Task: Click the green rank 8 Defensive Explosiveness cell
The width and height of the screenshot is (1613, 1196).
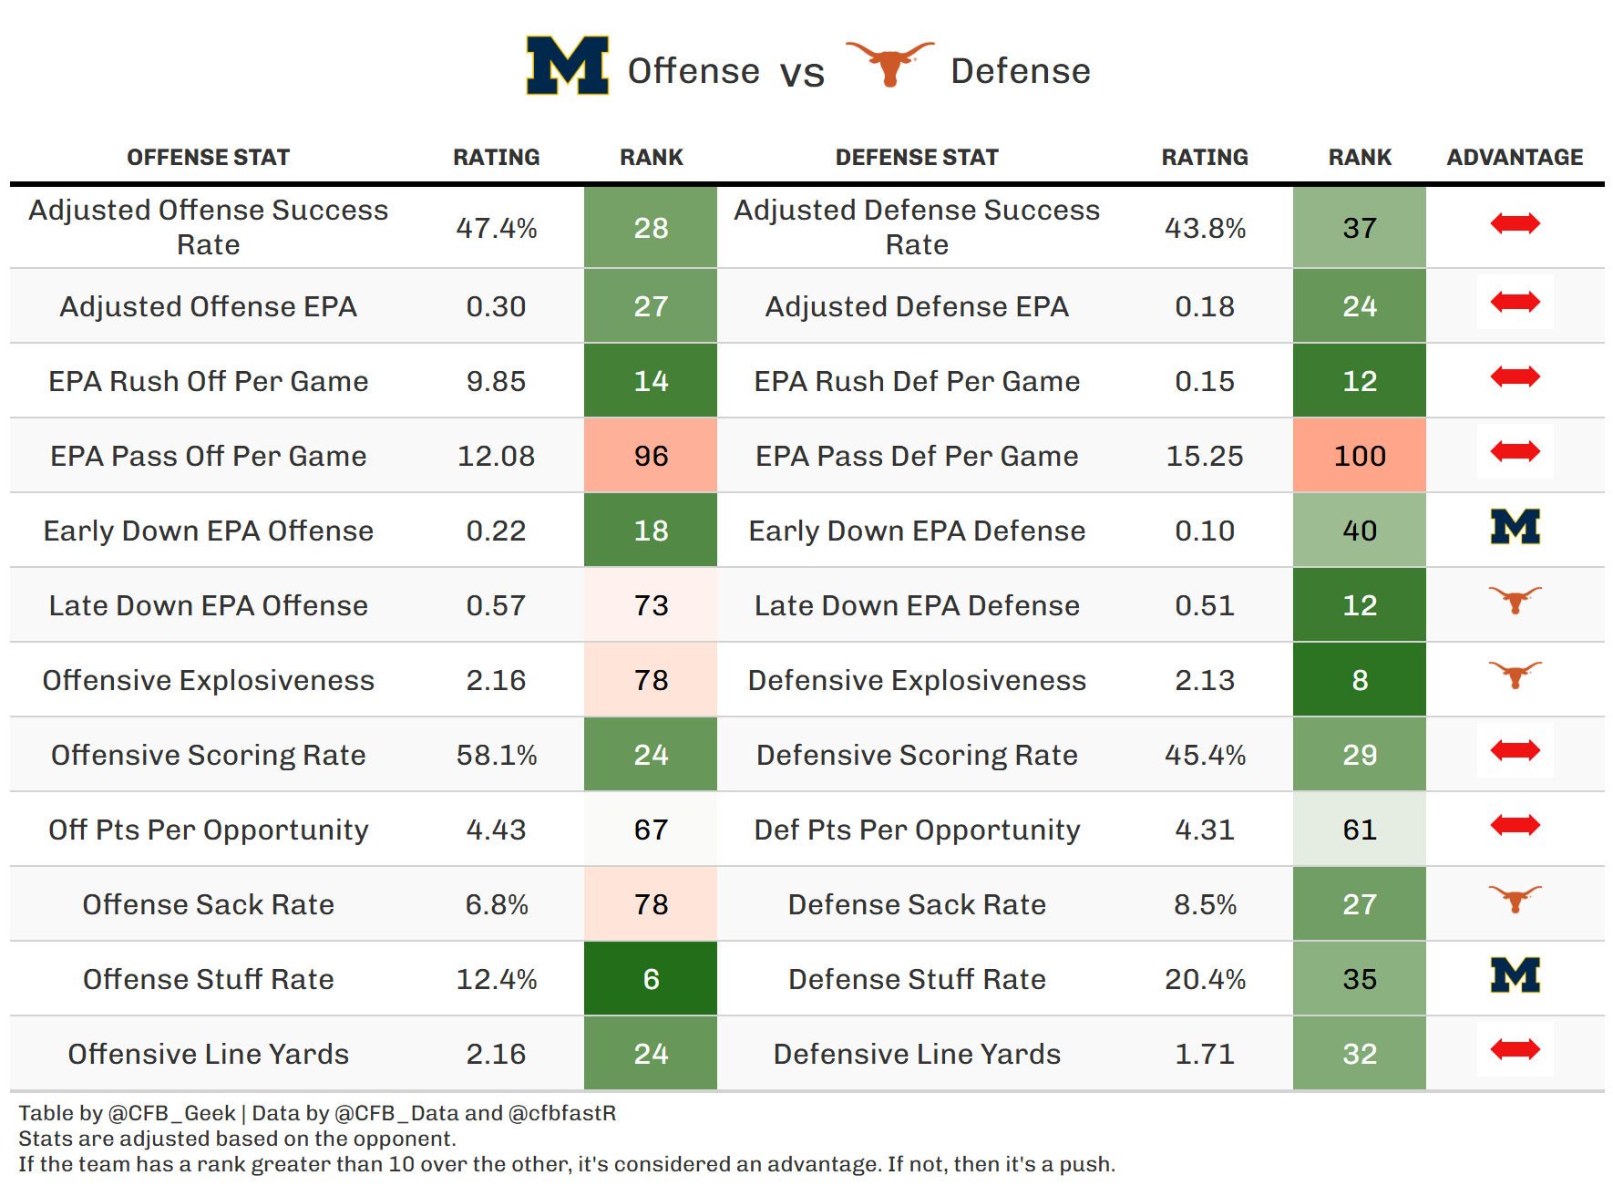Action: pos(1359,680)
